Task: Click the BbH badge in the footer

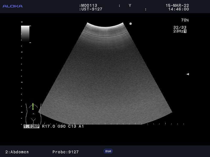Action: [x=108, y=151]
